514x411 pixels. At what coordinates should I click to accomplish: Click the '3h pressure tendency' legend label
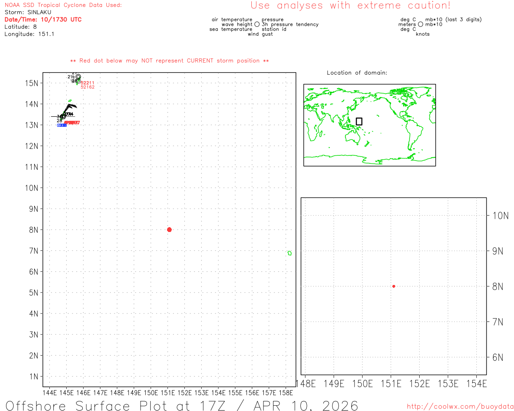click(x=290, y=24)
